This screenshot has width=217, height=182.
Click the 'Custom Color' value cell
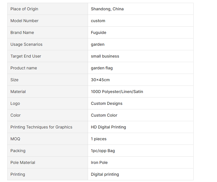141,115
